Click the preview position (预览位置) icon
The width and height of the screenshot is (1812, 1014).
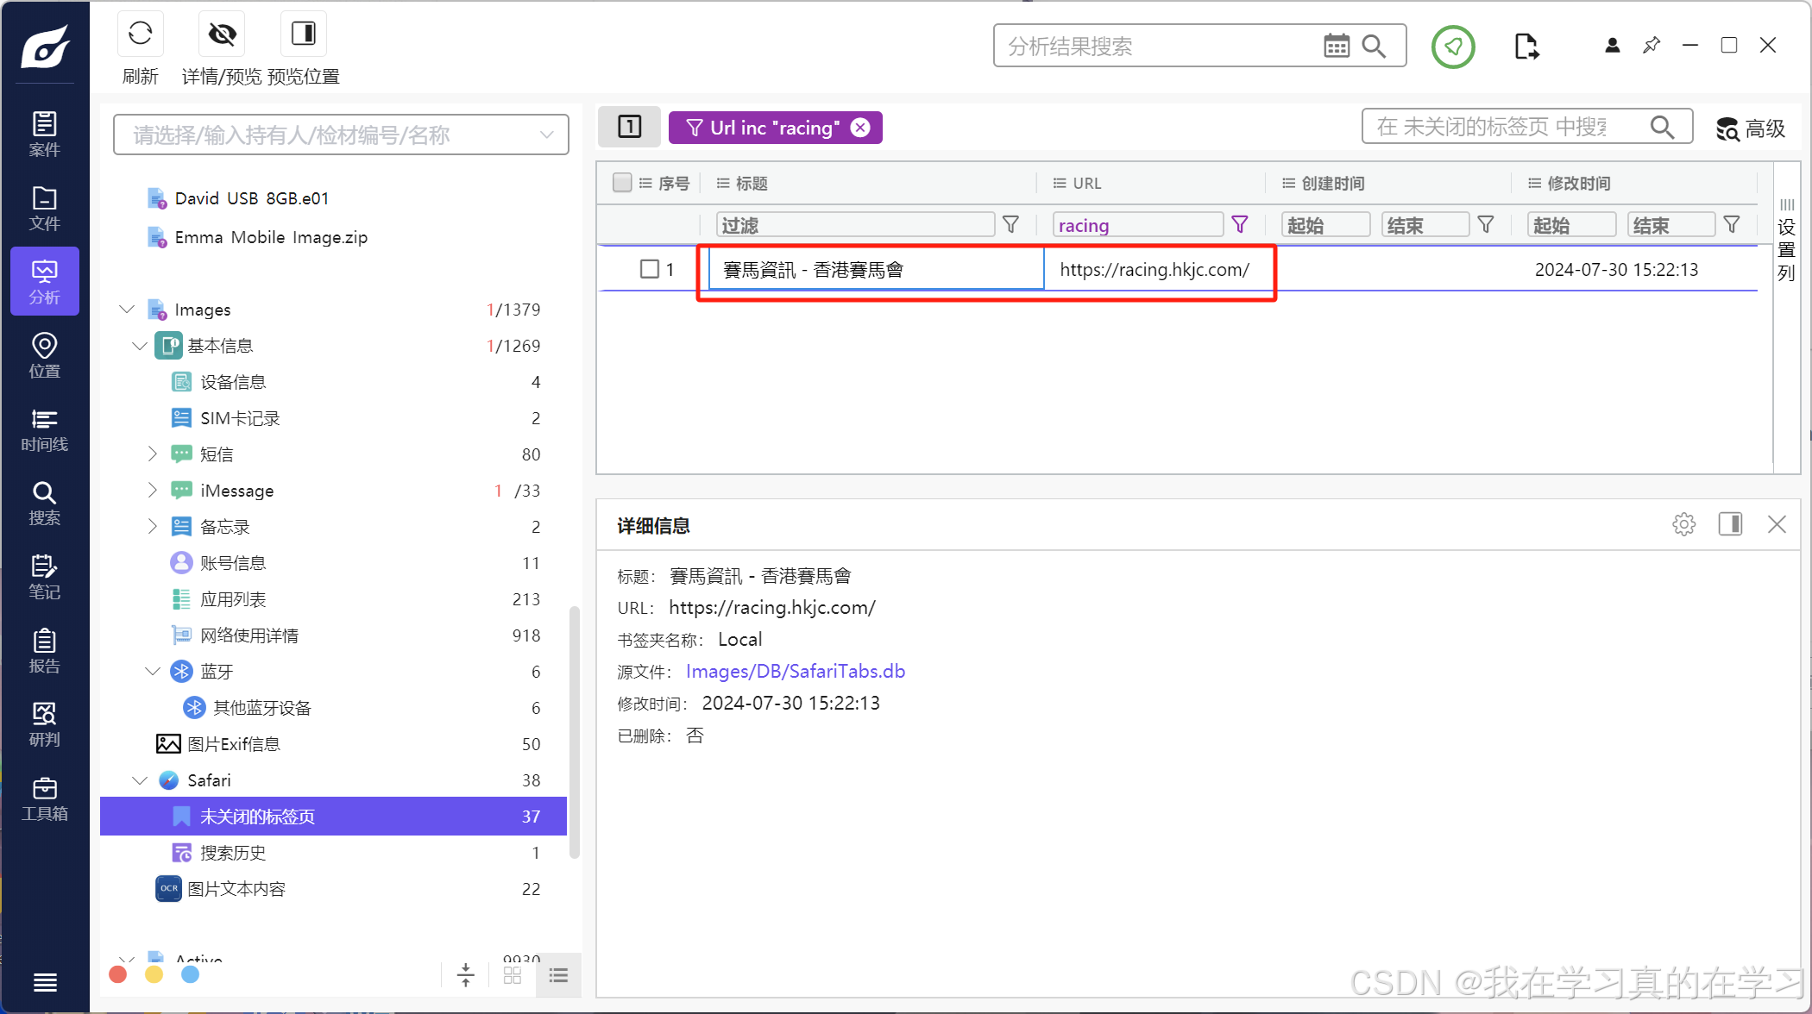pyautogui.click(x=303, y=34)
